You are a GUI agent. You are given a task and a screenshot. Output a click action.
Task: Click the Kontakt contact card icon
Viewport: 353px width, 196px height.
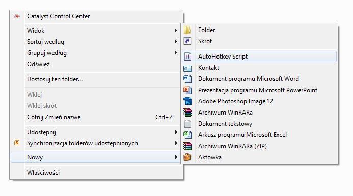coord(187,68)
